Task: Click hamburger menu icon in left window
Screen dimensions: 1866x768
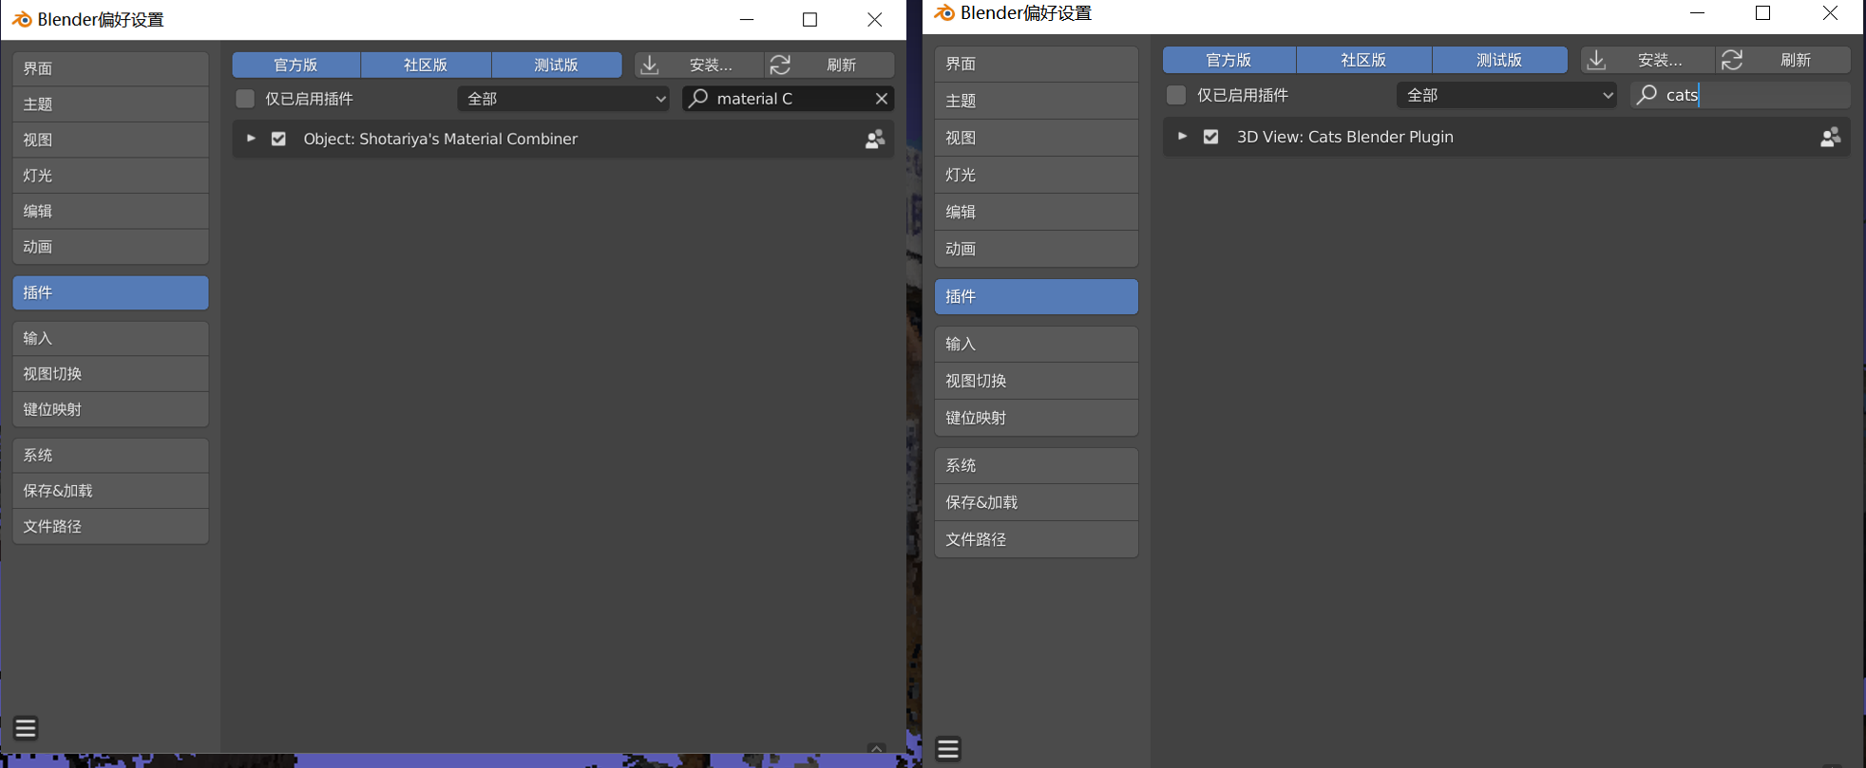Action: point(26,728)
